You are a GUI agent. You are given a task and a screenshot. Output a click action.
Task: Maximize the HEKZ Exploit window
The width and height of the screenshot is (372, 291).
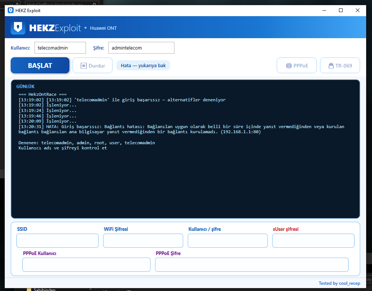pos(341,10)
